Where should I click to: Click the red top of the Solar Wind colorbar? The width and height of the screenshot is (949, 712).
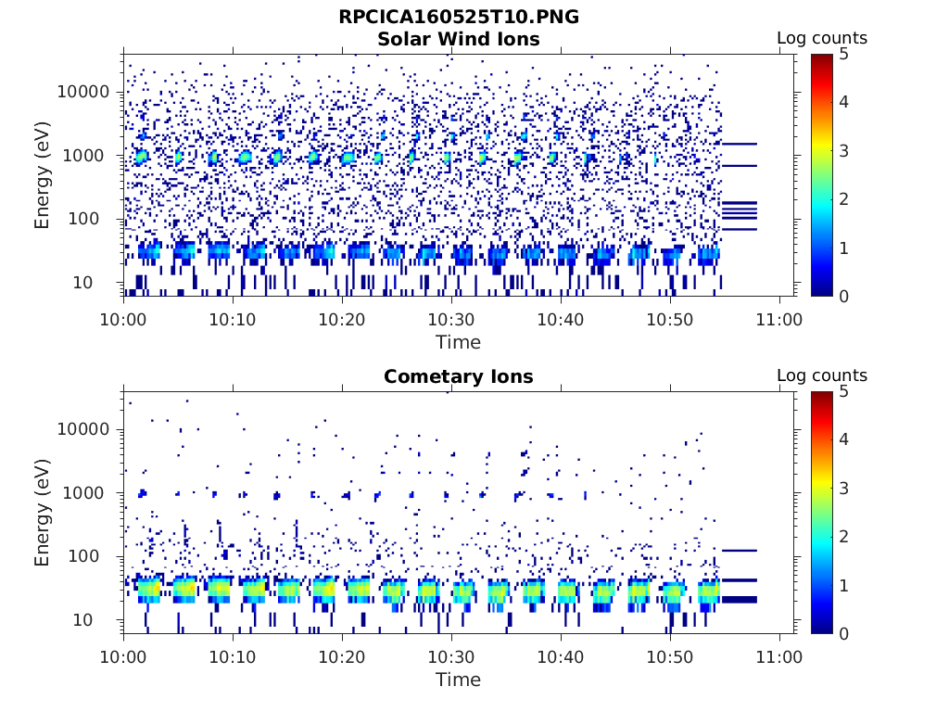(822, 61)
